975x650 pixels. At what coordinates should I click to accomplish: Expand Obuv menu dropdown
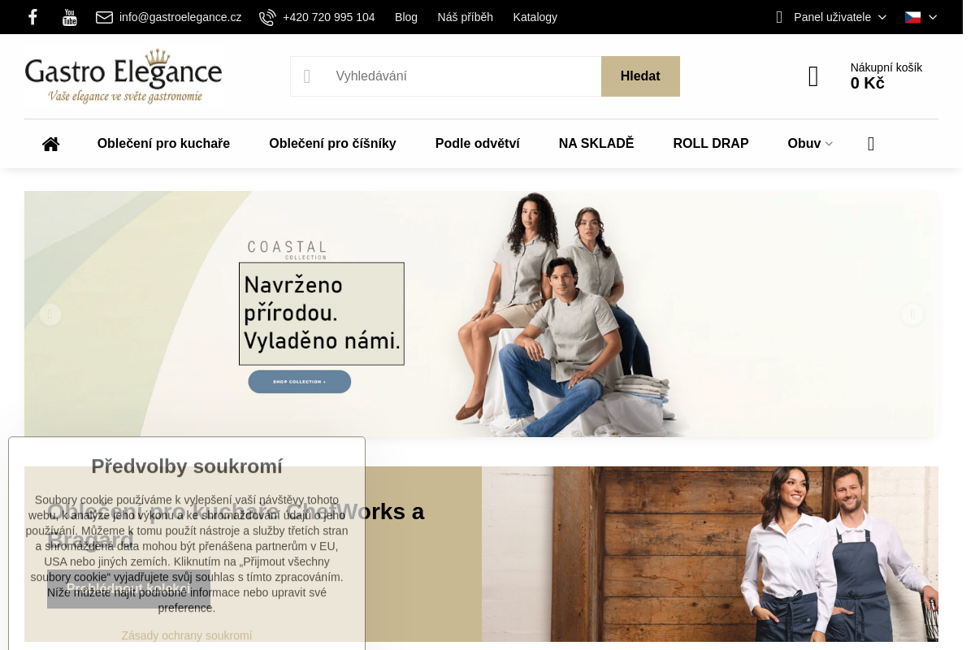point(810,144)
